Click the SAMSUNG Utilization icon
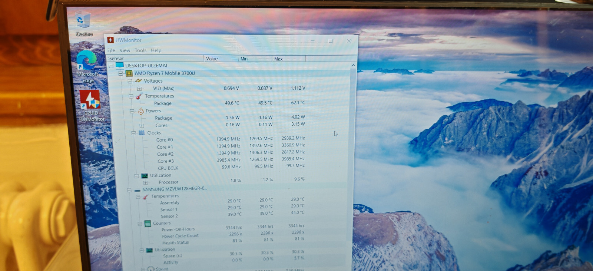The width and height of the screenshot is (593, 271). (149, 250)
